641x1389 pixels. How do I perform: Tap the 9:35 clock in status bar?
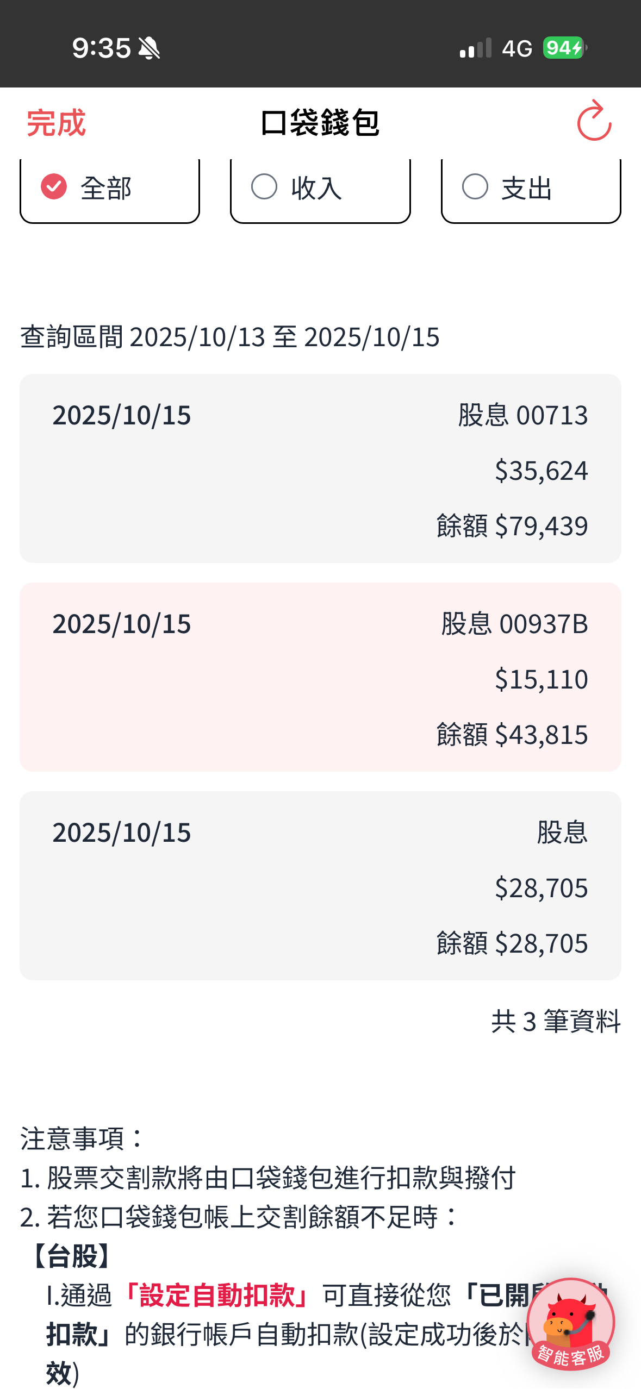[102, 48]
